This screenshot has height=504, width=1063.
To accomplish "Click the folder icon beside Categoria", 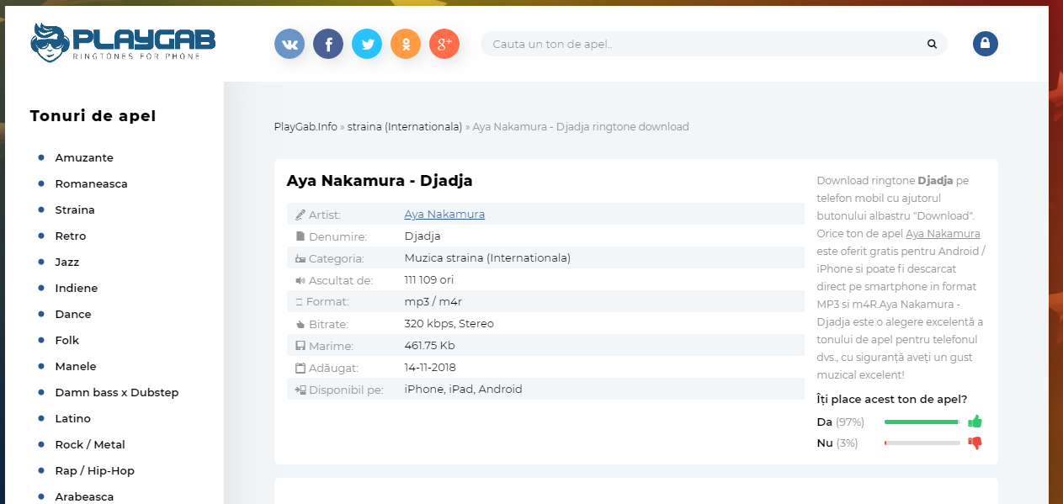I will tap(300, 258).
